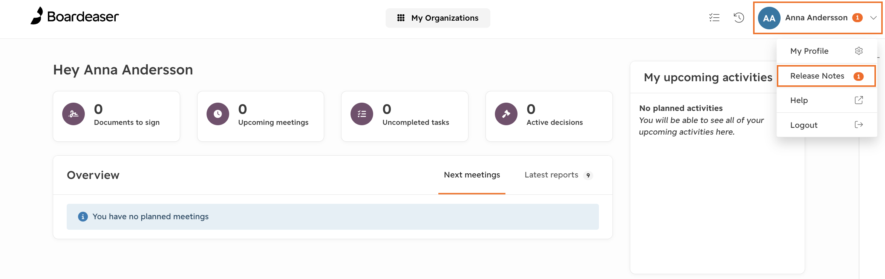Open the task checklist icon in header

tap(714, 18)
